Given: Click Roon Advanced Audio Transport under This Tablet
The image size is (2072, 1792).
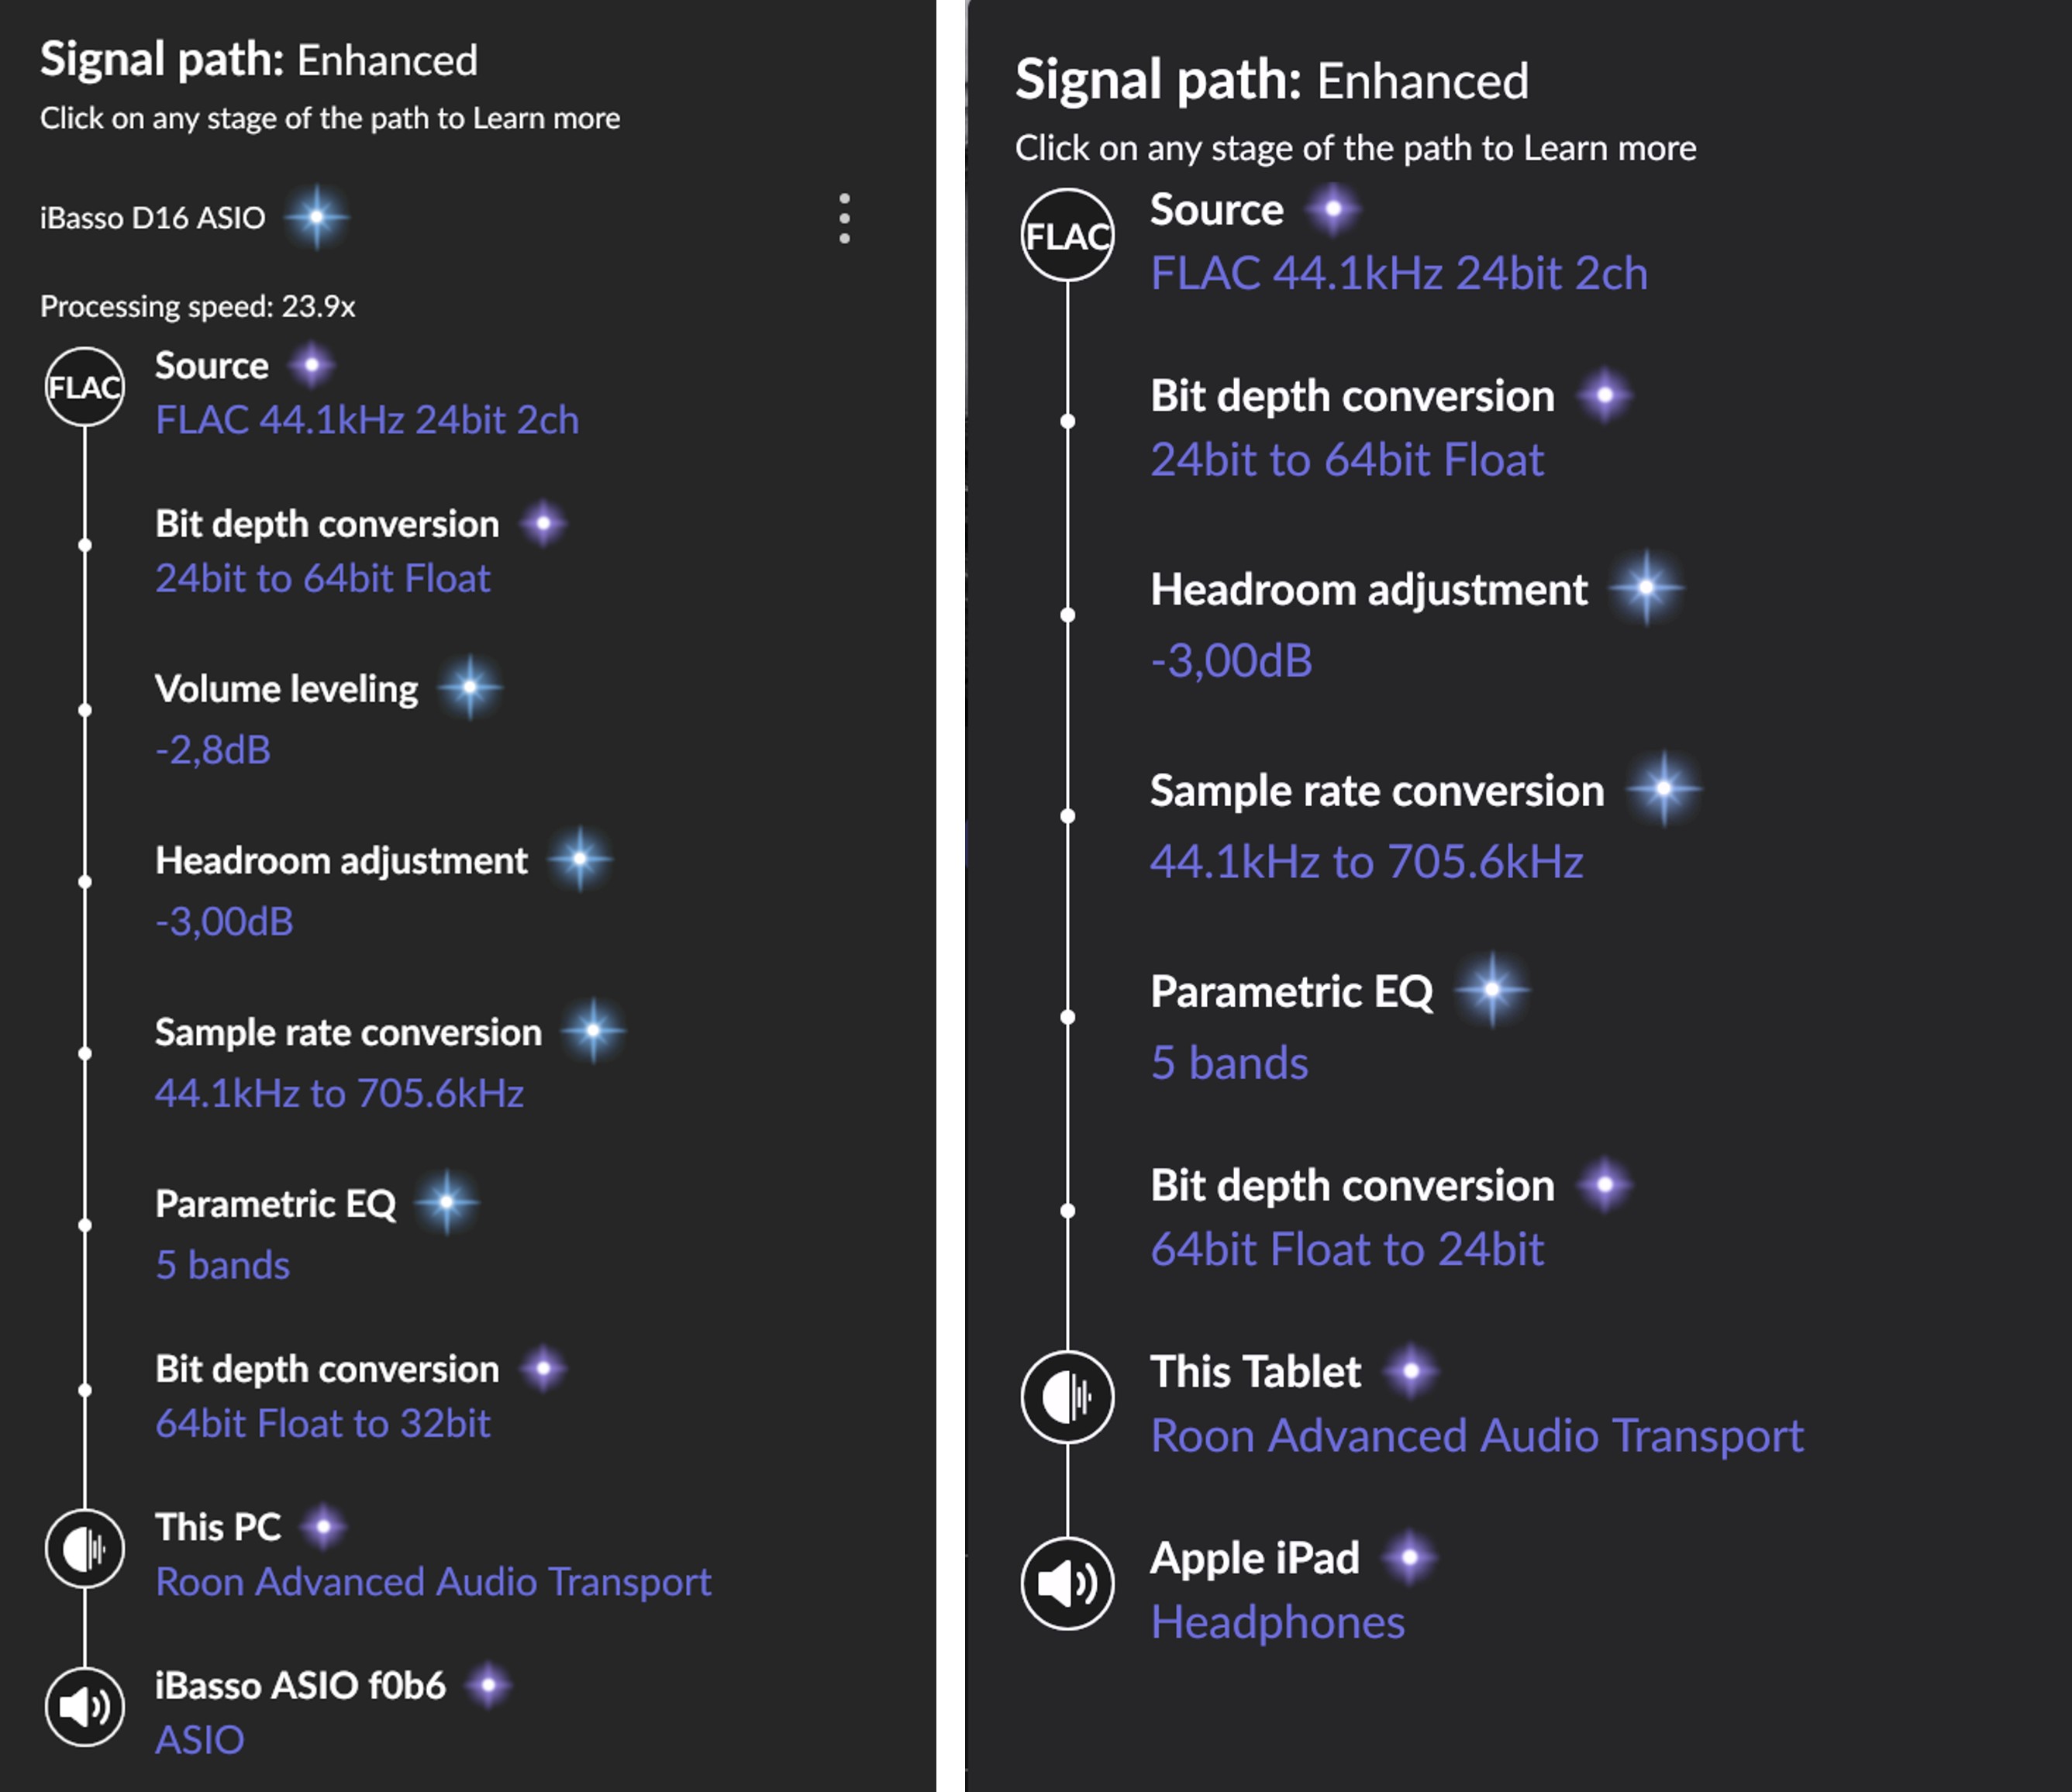Looking at the screenshot, I should [1478, 1436].
